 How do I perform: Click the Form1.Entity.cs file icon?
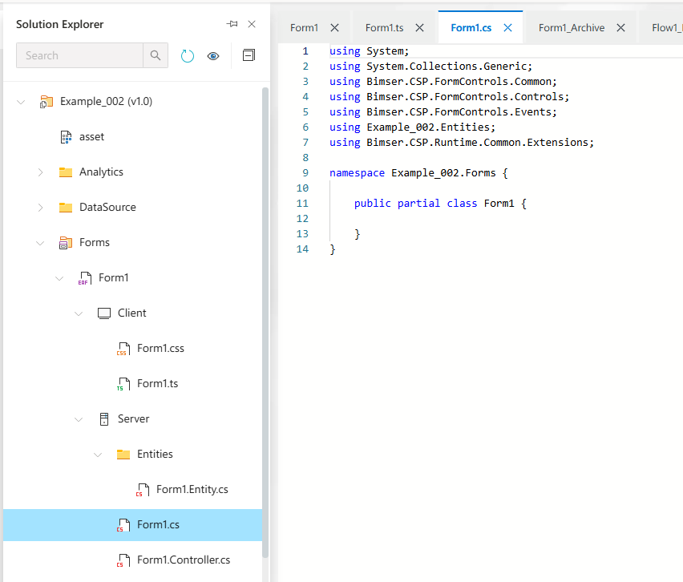click(143, 490)
